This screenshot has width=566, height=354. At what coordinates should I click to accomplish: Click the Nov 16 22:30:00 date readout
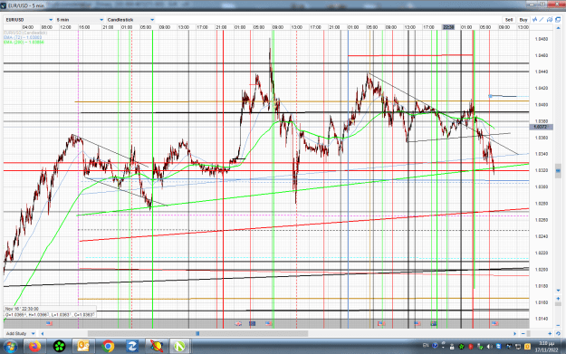coord(22,309)
